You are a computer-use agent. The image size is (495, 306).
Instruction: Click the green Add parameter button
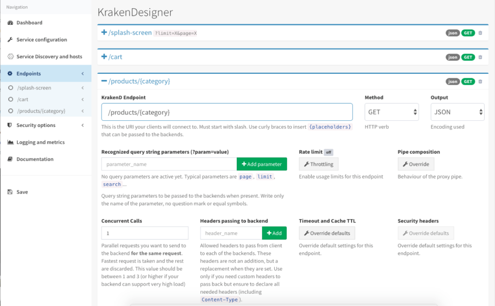pyautogui.click(x=261, y=164)
